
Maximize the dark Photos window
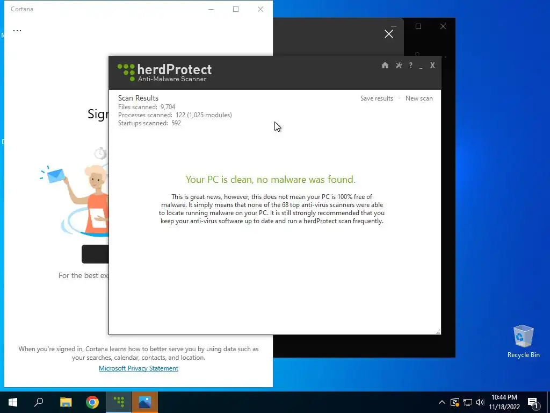[x=418, y=26]
